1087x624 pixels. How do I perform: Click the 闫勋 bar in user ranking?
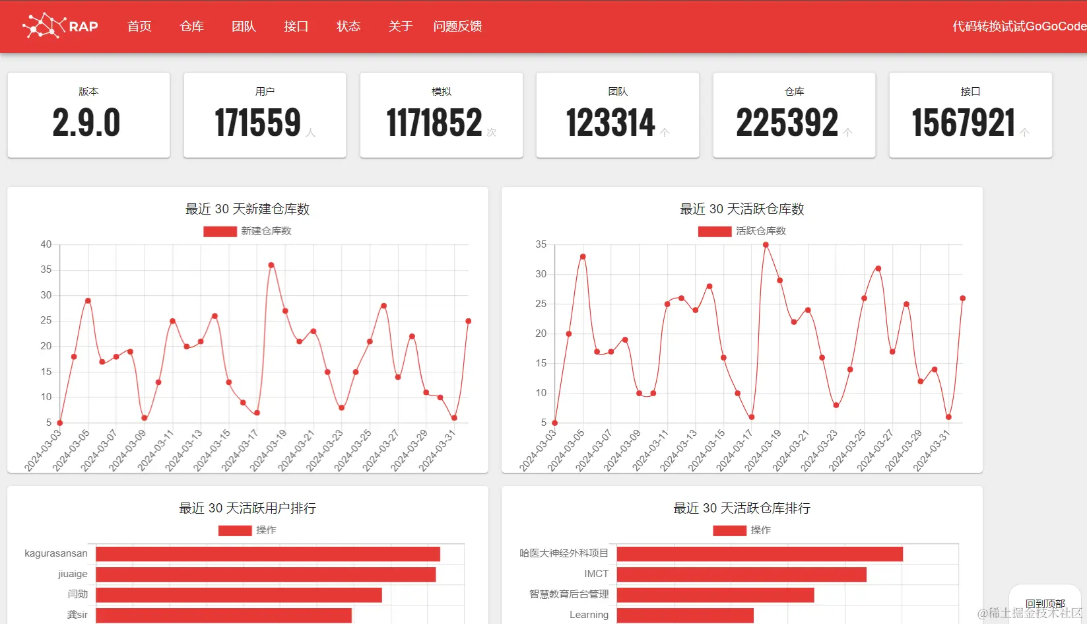239,595
